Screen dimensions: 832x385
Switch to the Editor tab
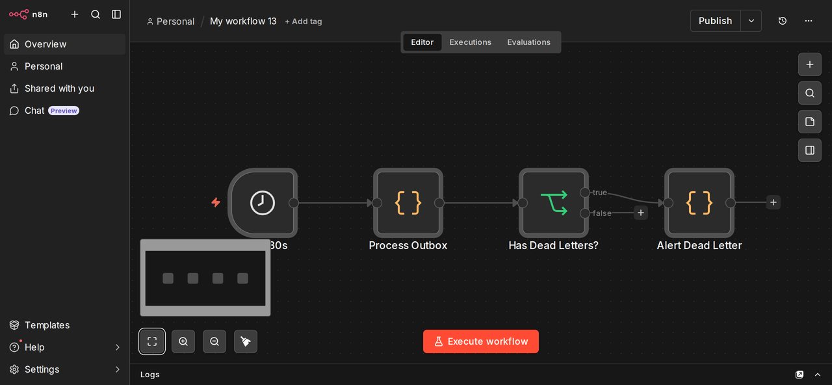422,42
